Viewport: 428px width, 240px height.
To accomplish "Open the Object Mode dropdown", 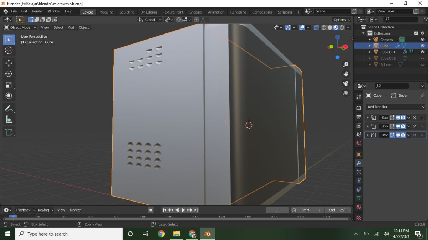I will tap(20, 27).
